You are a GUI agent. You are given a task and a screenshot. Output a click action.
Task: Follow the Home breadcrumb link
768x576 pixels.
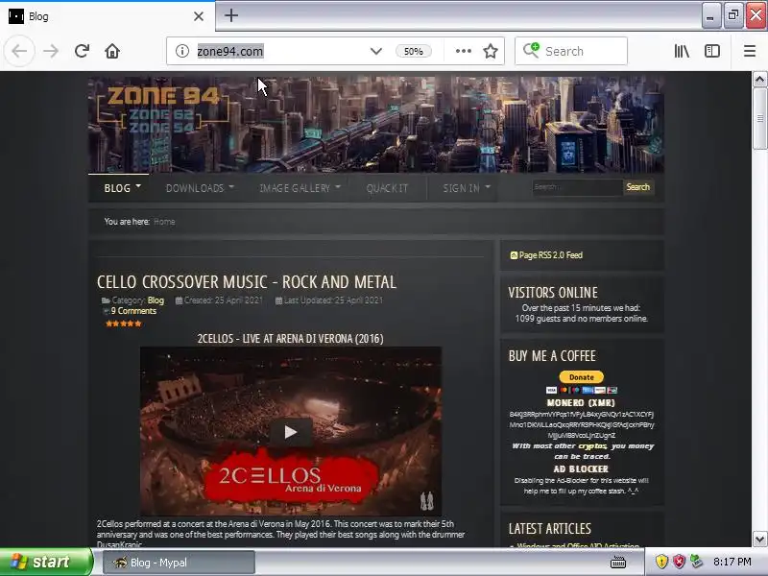point(164,222)
